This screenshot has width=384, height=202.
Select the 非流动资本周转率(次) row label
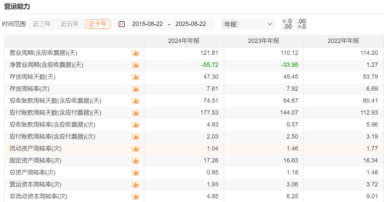38,196
